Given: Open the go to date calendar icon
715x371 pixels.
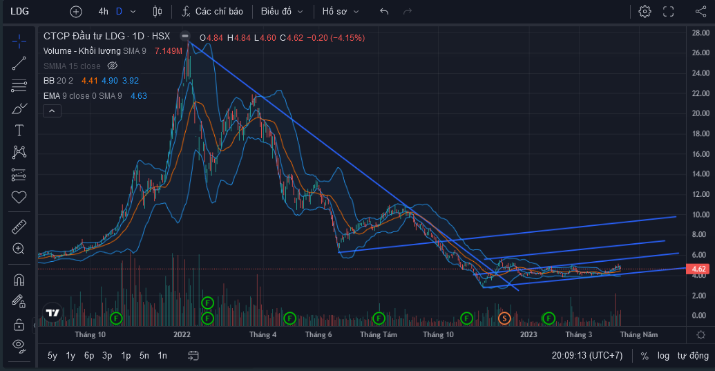Looking at the screenshot, I should point(193,356).
